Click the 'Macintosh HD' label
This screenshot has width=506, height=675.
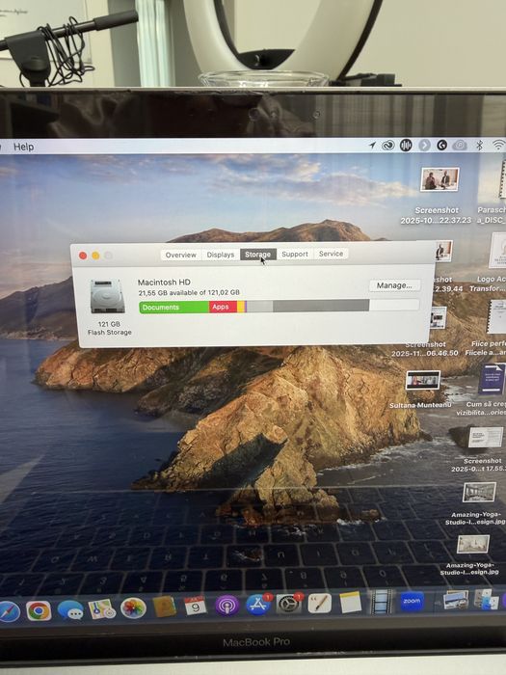(x=164, y=283)
